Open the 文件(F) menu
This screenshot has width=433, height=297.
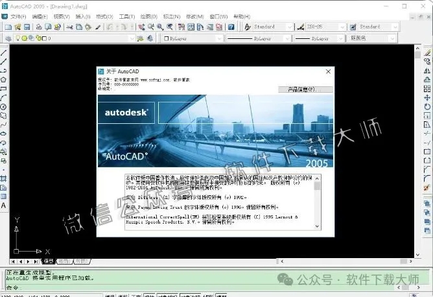point(18,17)
